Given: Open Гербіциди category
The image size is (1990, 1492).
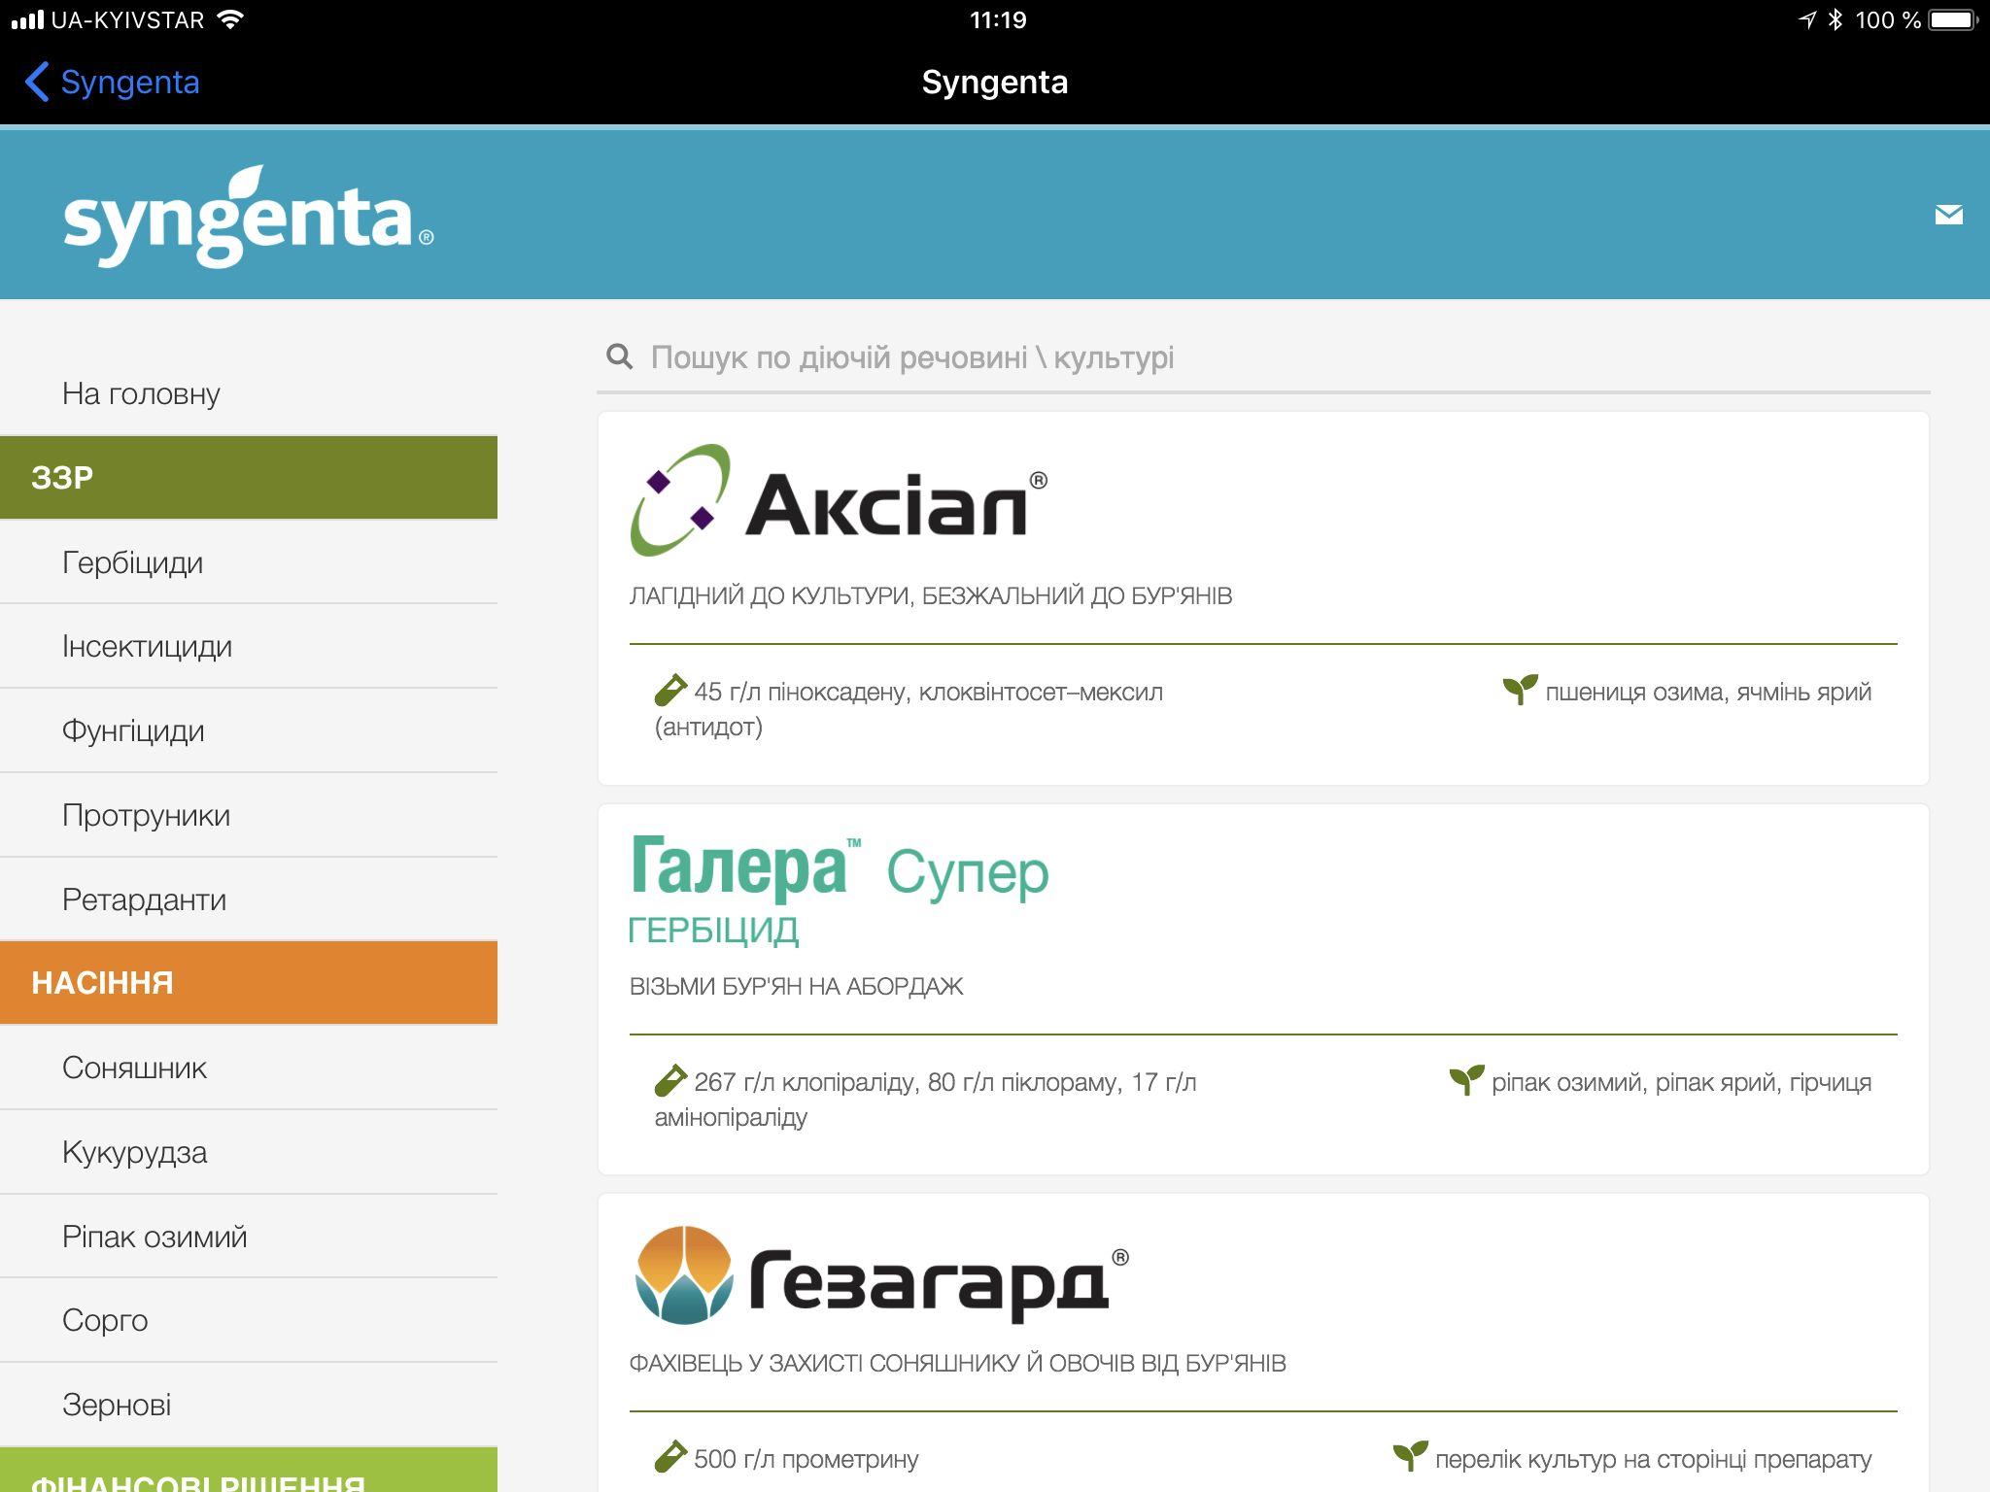Looking at the screenshot, I should point(249,562).
